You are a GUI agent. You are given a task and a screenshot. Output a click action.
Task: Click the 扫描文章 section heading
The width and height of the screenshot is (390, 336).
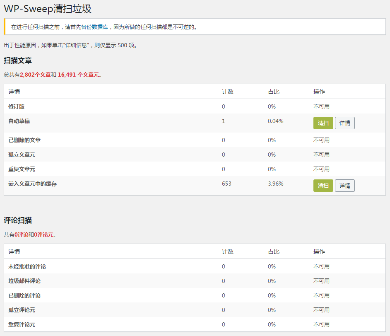(18, 60)
